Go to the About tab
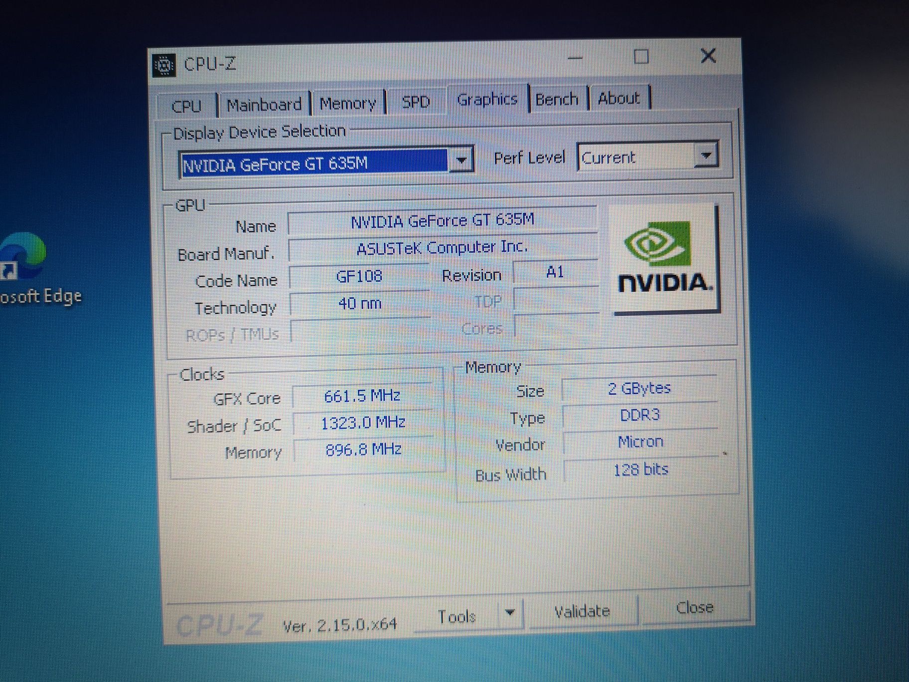Image resolution: width=909 pixels, height=682 pixels. (618, 98)
